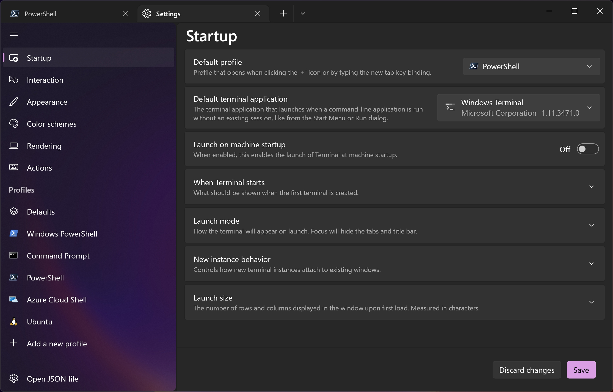Open JSON file for editing

[x=52, y=378]
